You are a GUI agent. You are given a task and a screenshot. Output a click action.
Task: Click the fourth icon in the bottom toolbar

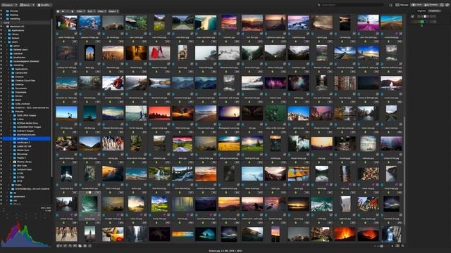[75, 246]
